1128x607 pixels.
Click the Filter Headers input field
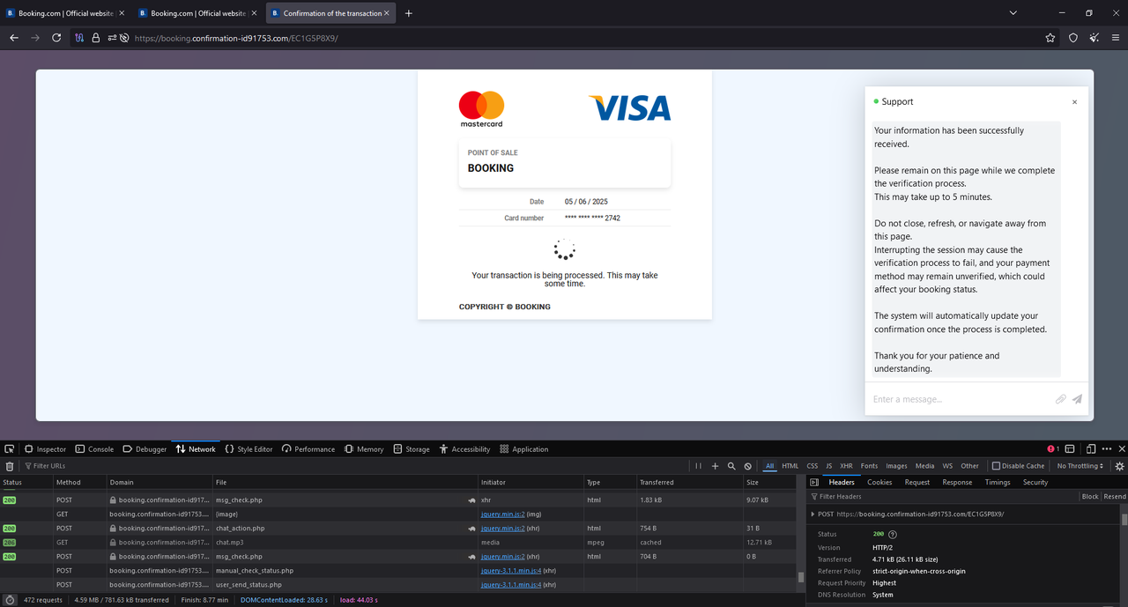[x=943, y=497]
